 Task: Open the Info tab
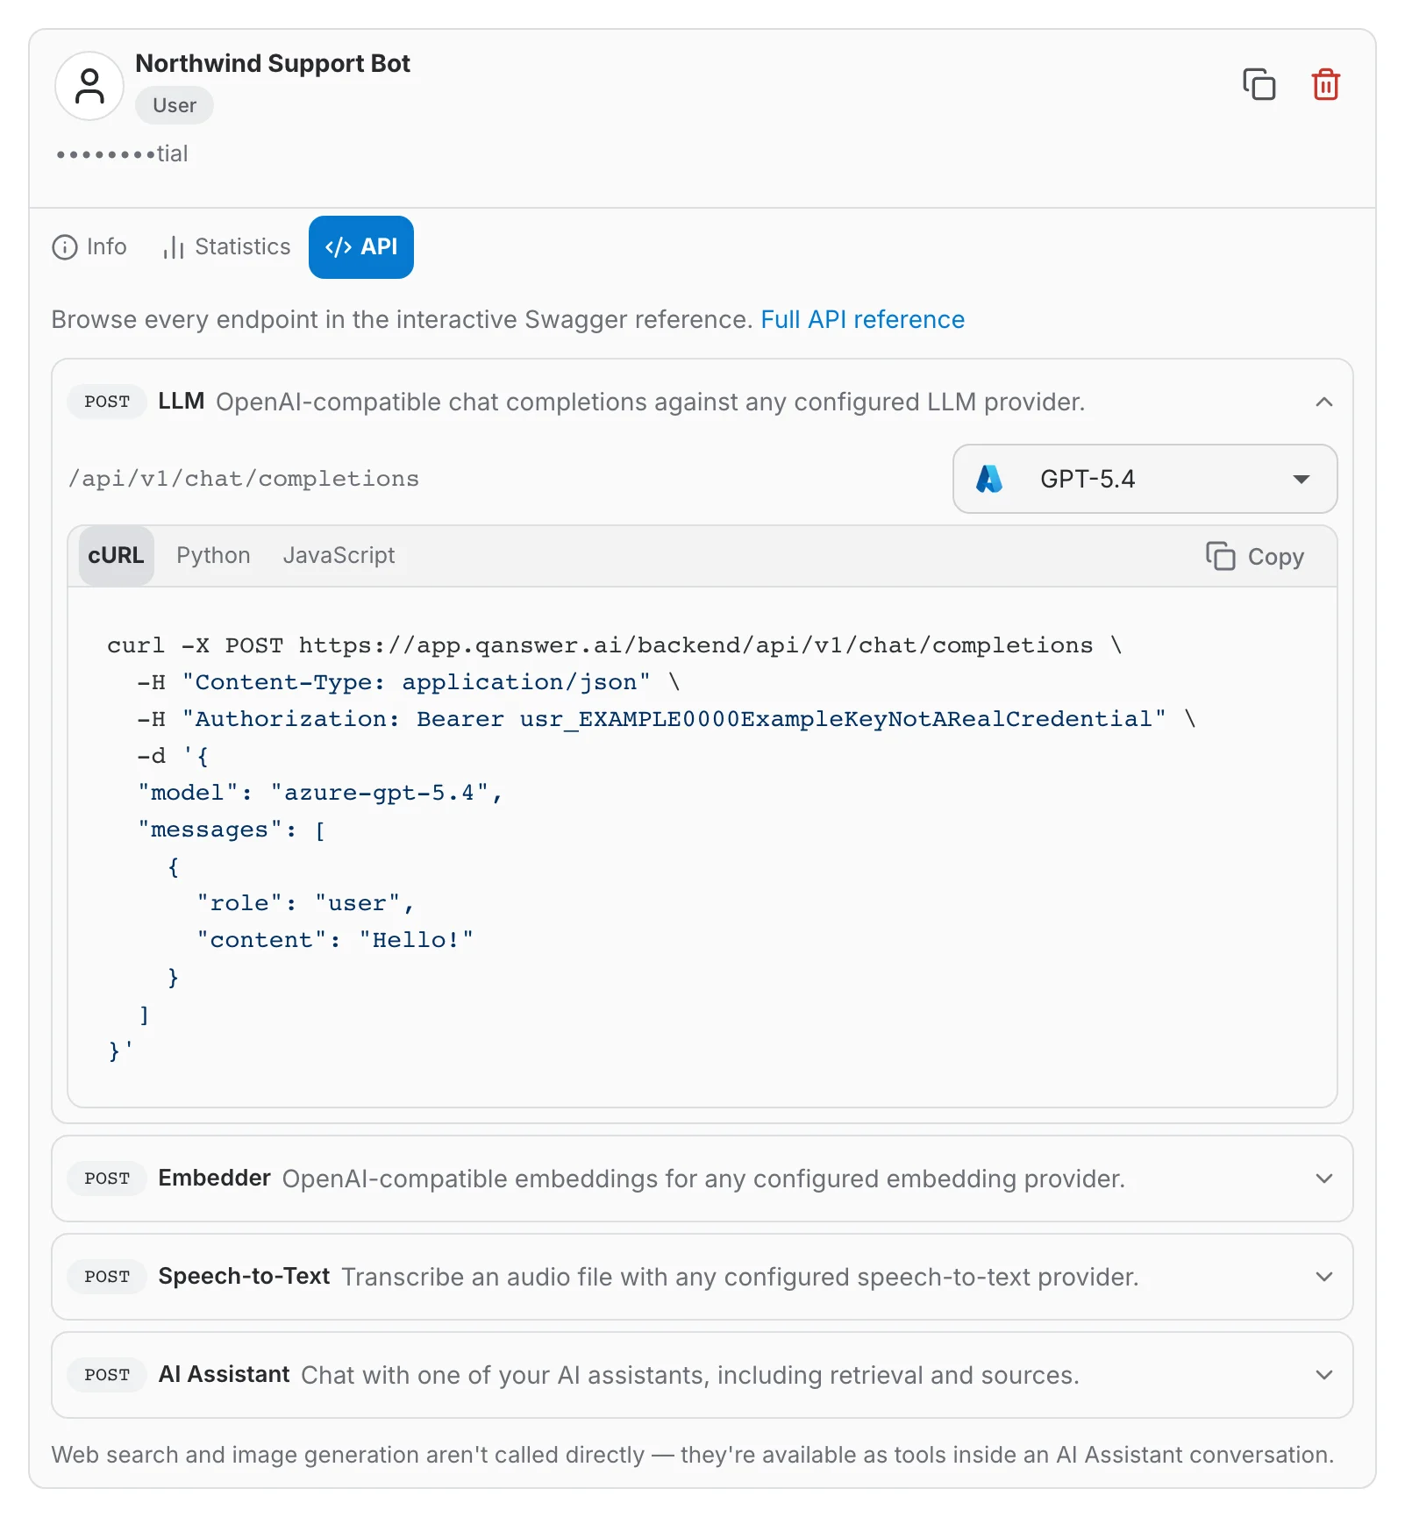click(89, 247)
